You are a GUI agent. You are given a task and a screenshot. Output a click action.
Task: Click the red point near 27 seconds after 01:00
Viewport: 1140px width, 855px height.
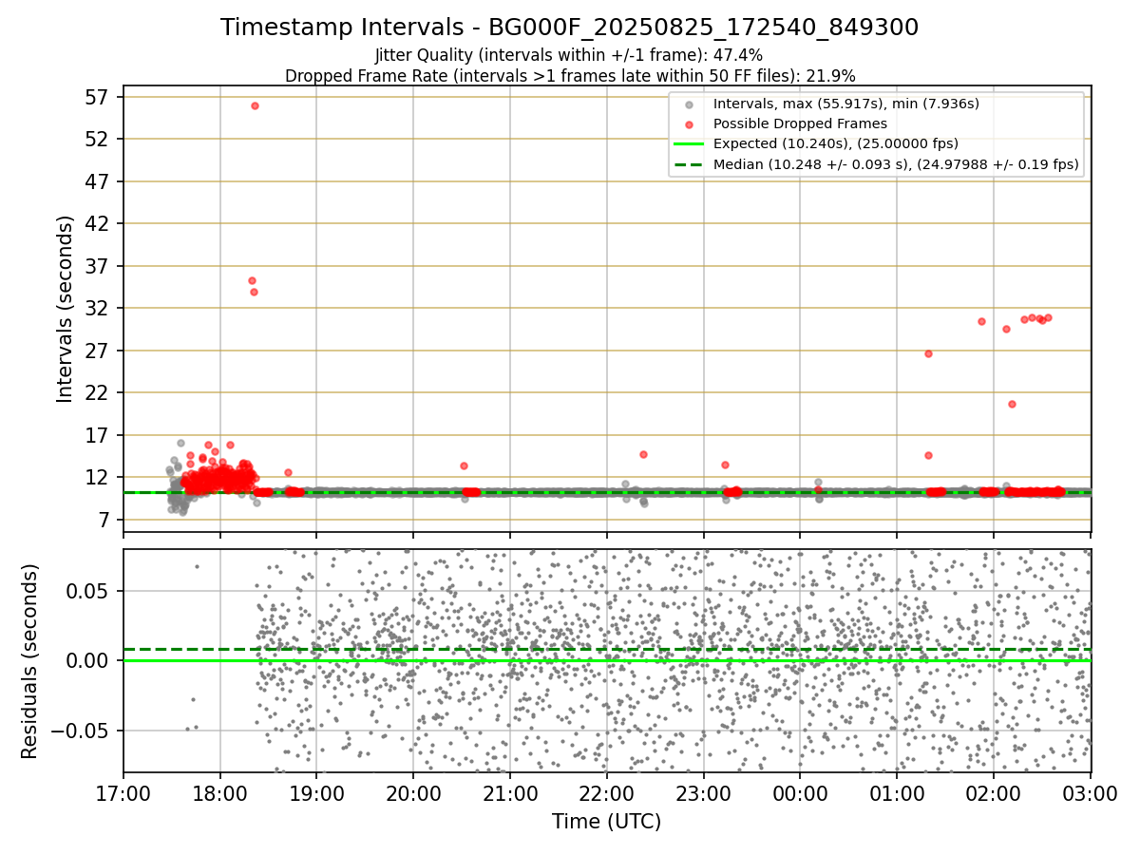coord(928,353)
